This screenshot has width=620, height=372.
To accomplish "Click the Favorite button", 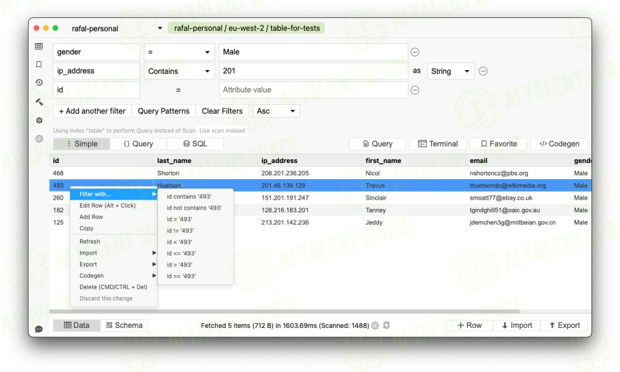I will click(498, 144).
